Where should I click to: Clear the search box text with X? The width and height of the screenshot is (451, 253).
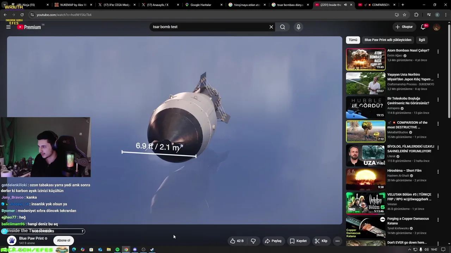[x=271, y=27]
